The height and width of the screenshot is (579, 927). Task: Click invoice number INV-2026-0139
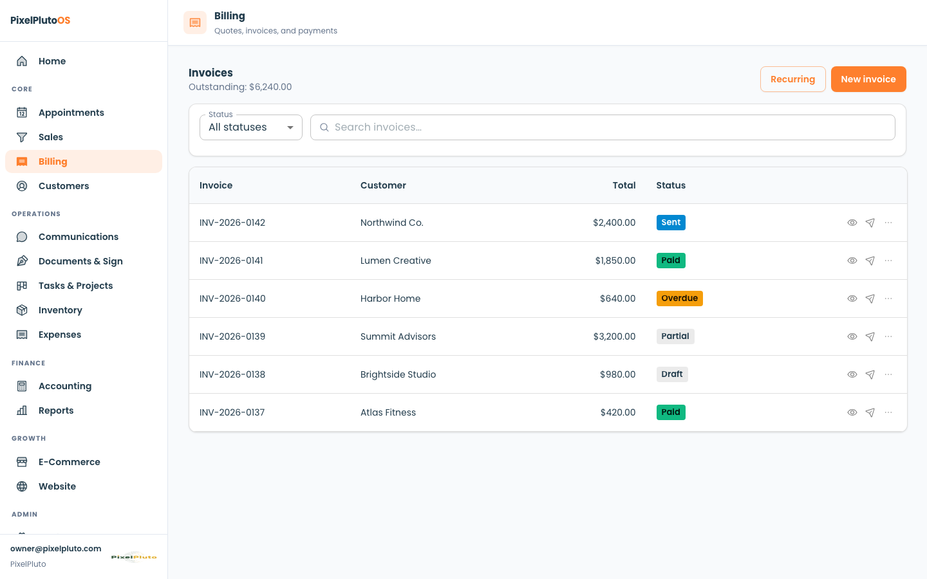click(232, 336)
